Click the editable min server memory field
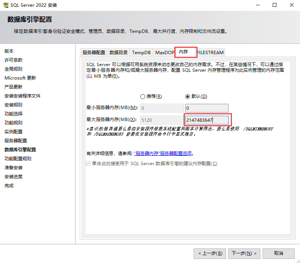This screenshot has width=300, height=263. (x=206, y=108)
